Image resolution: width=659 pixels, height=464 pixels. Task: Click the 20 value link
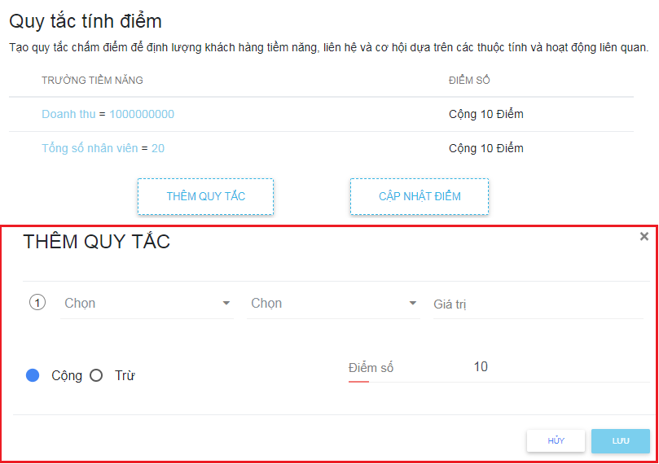coord(158,148)
